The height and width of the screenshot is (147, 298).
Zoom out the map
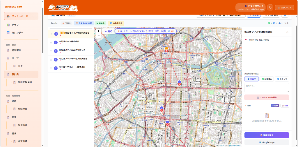point(99,36)
